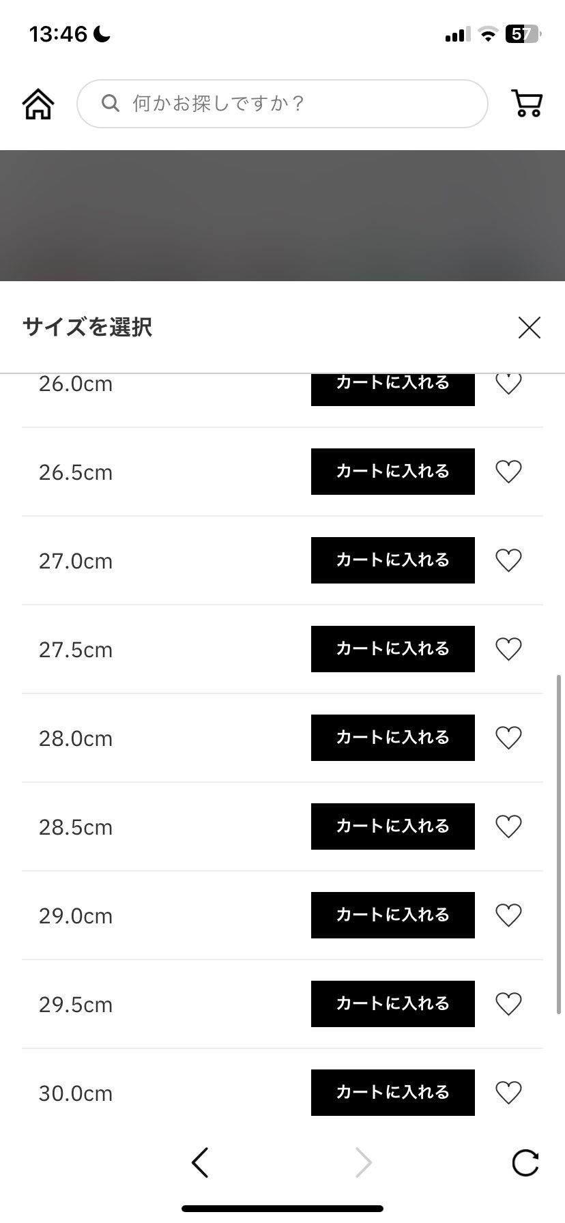Go back with the left arrow

pos(200,1162)
